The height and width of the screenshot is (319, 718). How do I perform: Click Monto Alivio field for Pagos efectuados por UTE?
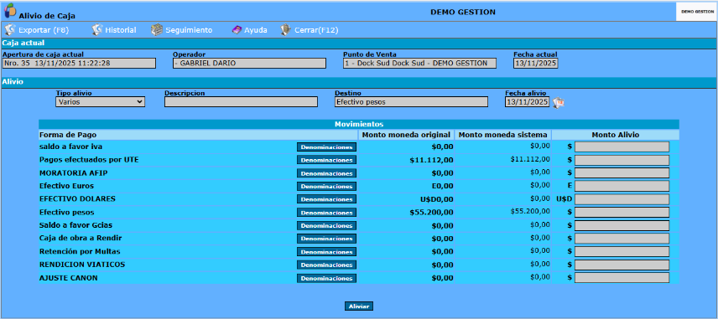[622, 160]
